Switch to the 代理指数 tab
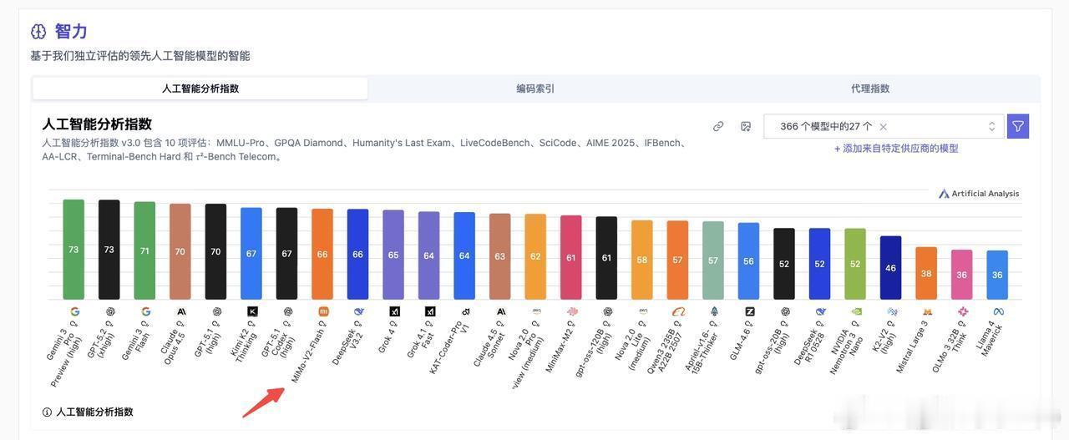Viewport: 1069px width, 440px height. coord(870,89)
